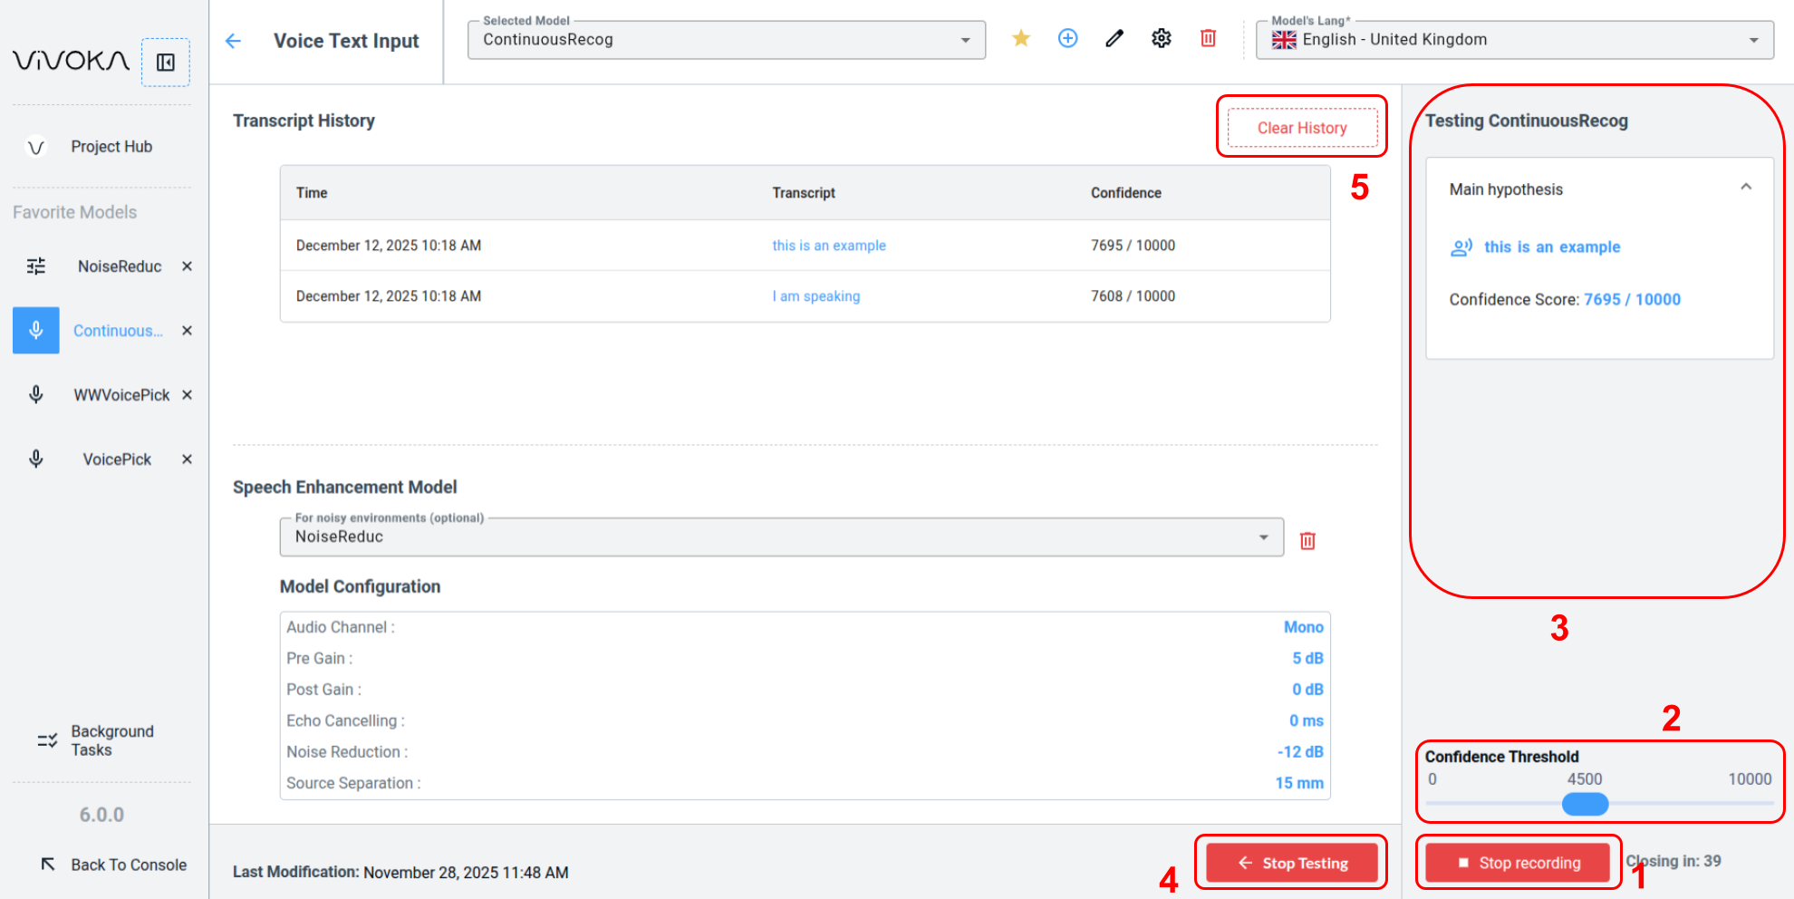Toggle the favorite star icon
This screenshot has width=1794, height=899.
point(1021,38)
